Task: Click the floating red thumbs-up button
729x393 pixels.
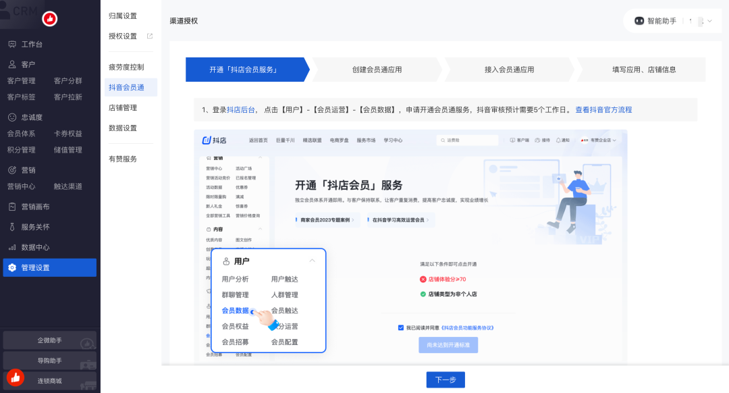Action: coord(16,377)
